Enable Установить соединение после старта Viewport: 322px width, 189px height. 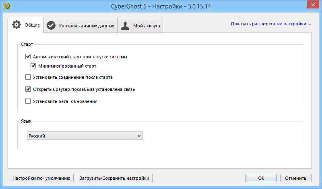pos(28,77)
